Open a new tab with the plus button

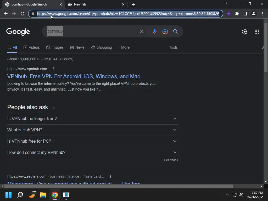coord(133,4)
